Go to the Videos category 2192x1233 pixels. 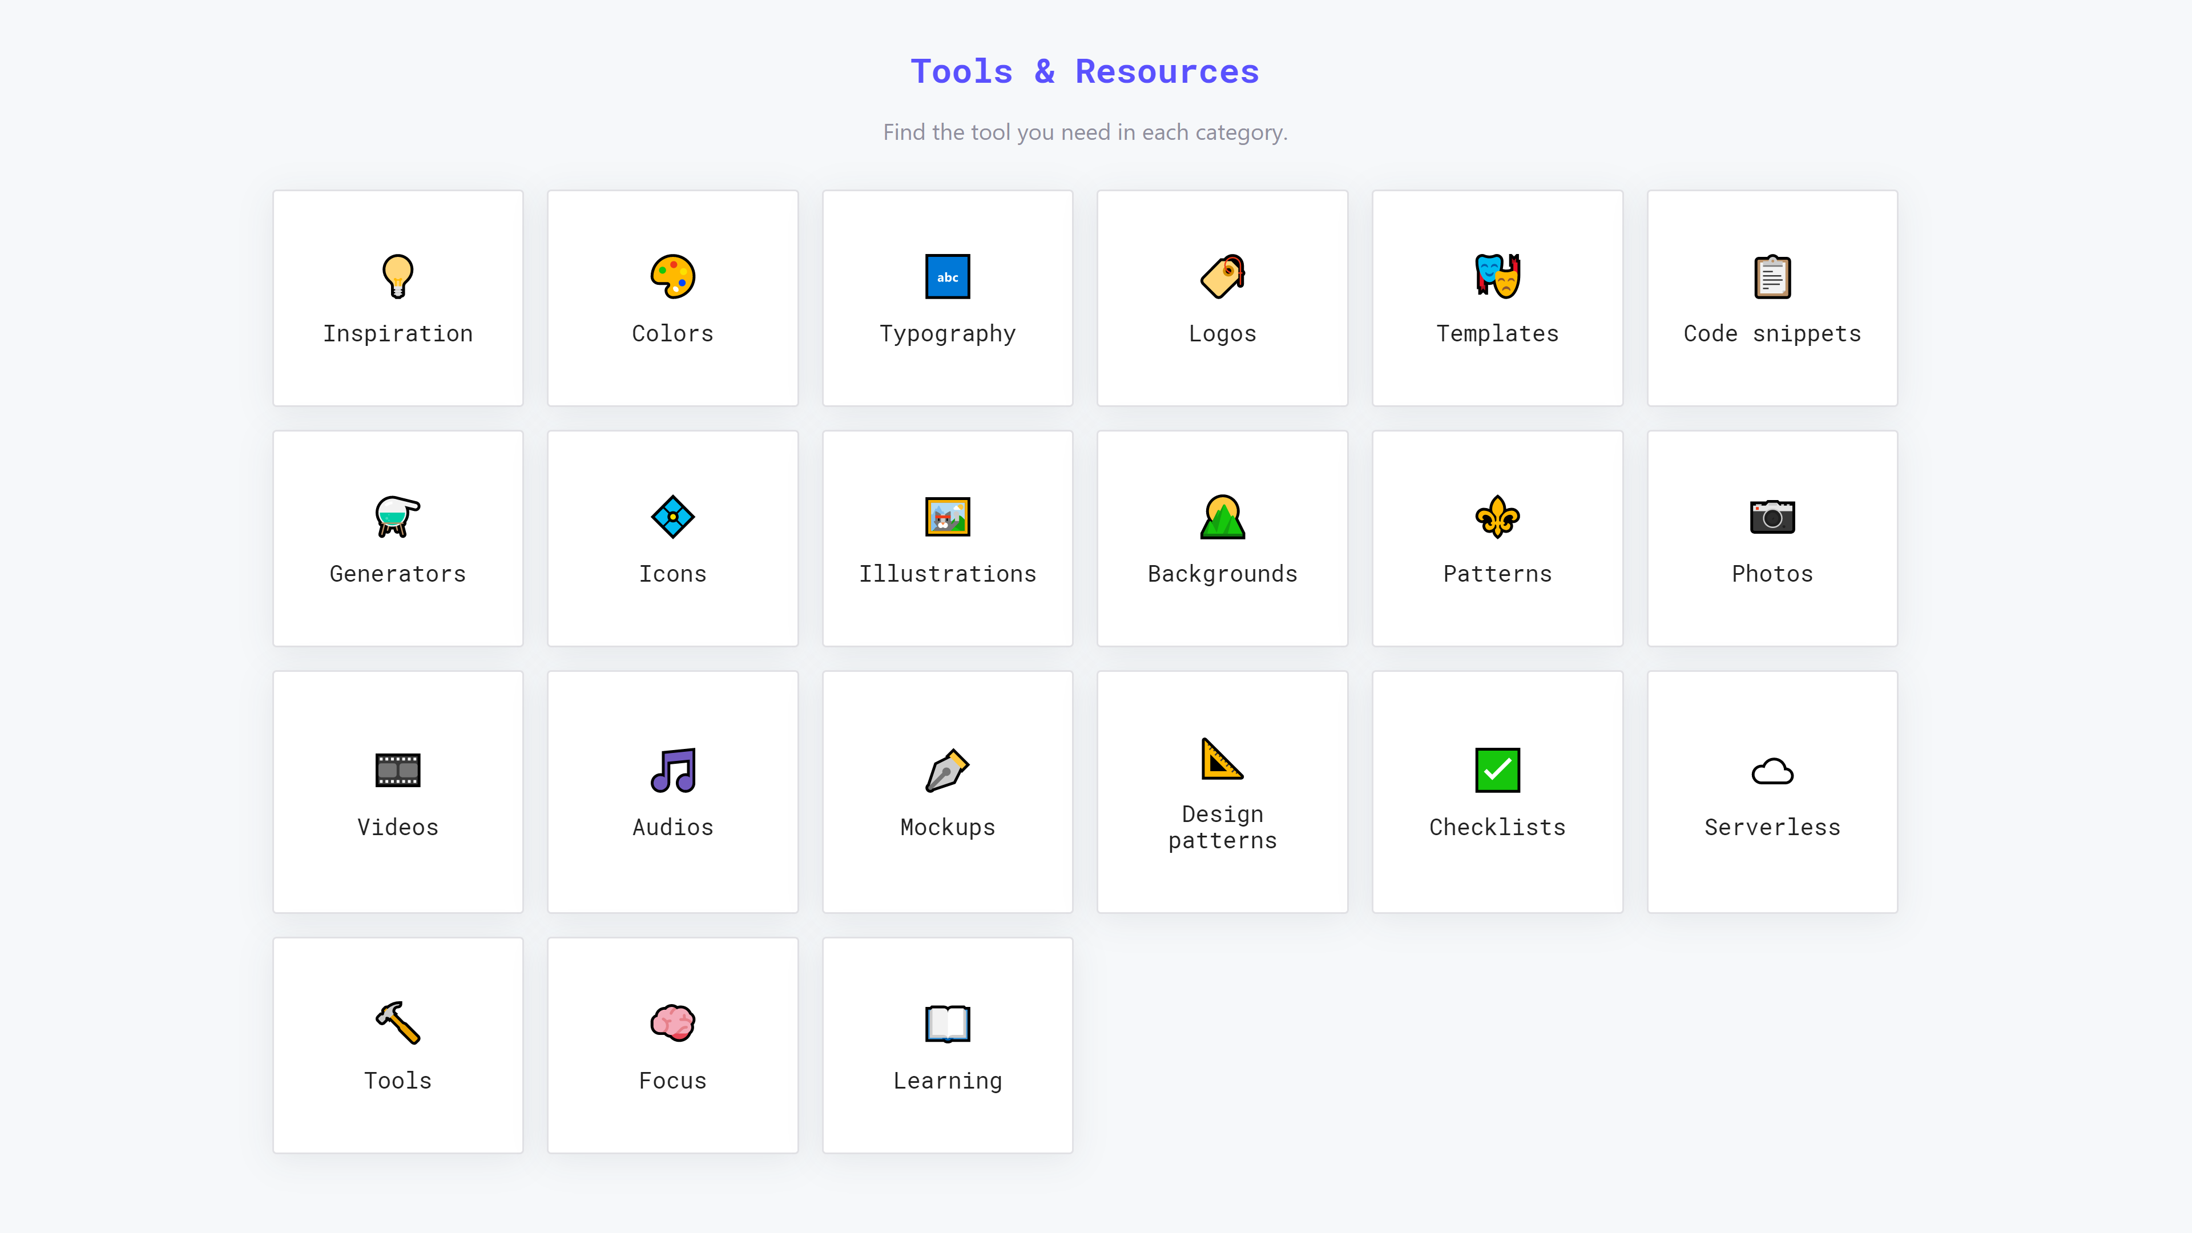[x=397, y=791]
